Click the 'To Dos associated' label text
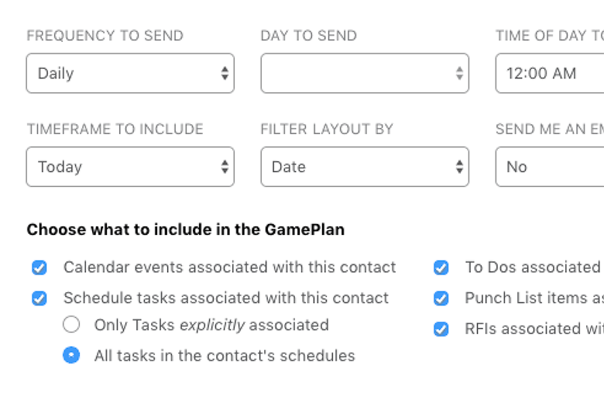604x414 pixels. click(x=532, y=267)
